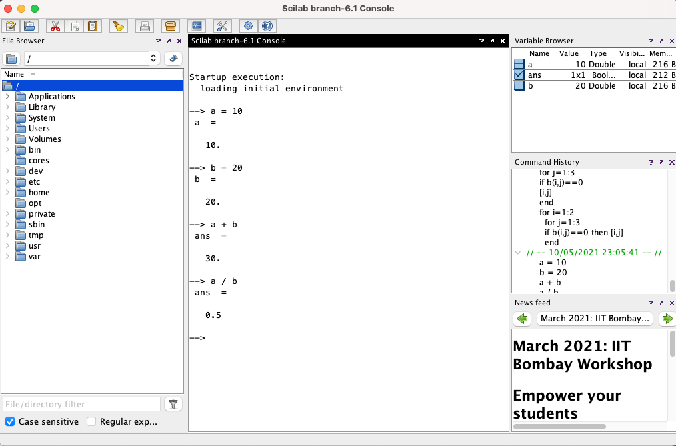
Task: Undock the News feed panel
Action: 661,303
